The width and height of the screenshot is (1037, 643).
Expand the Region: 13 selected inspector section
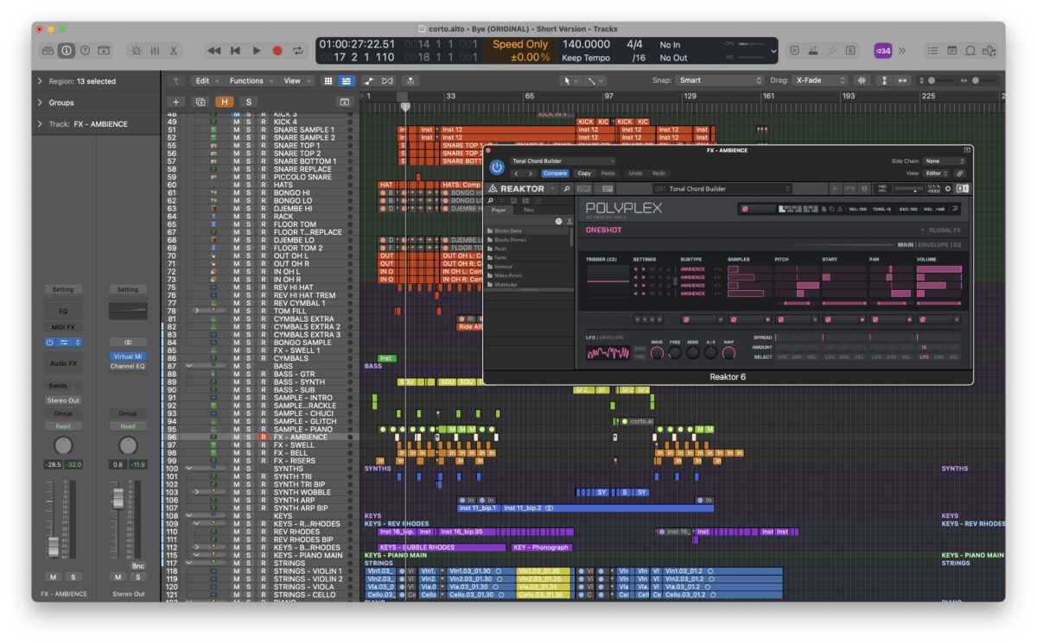(x=40, y=81)
